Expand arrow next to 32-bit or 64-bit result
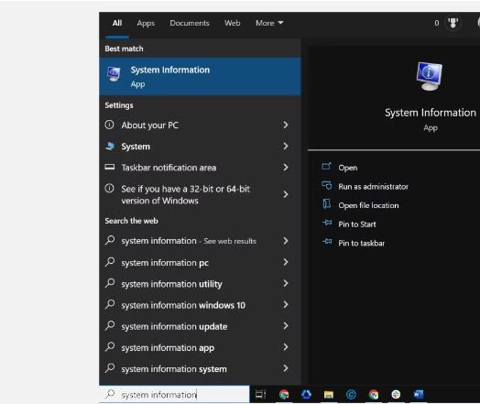The width and height of the screenshot is (480, 404). [x=285, y=194]
